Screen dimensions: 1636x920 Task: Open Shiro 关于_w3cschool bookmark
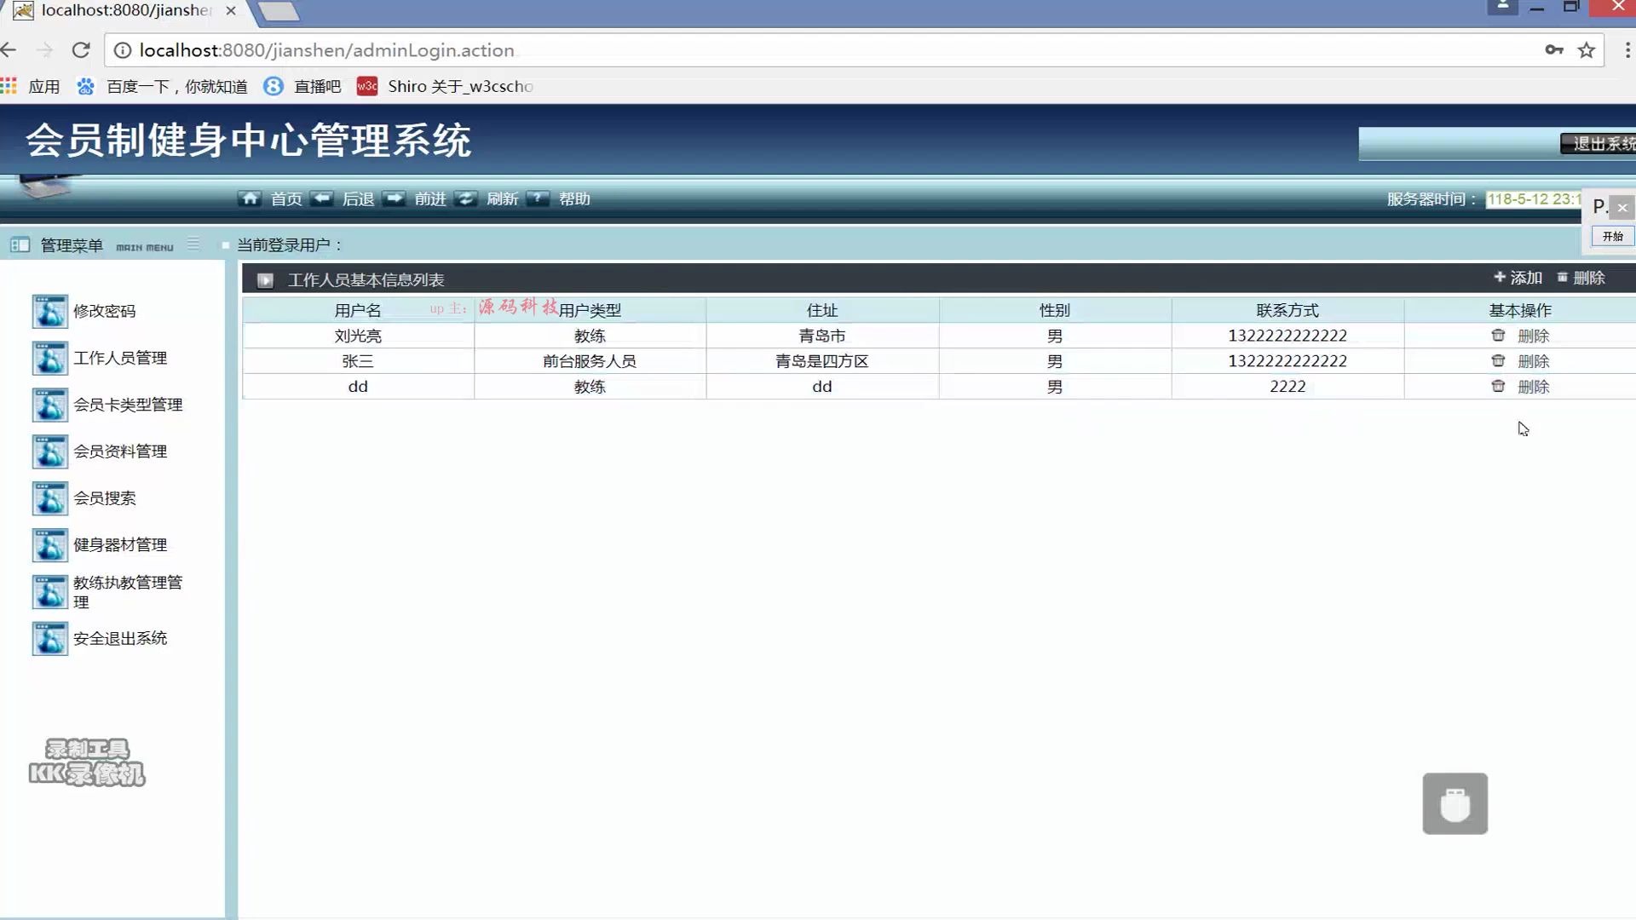pos(445,86)
